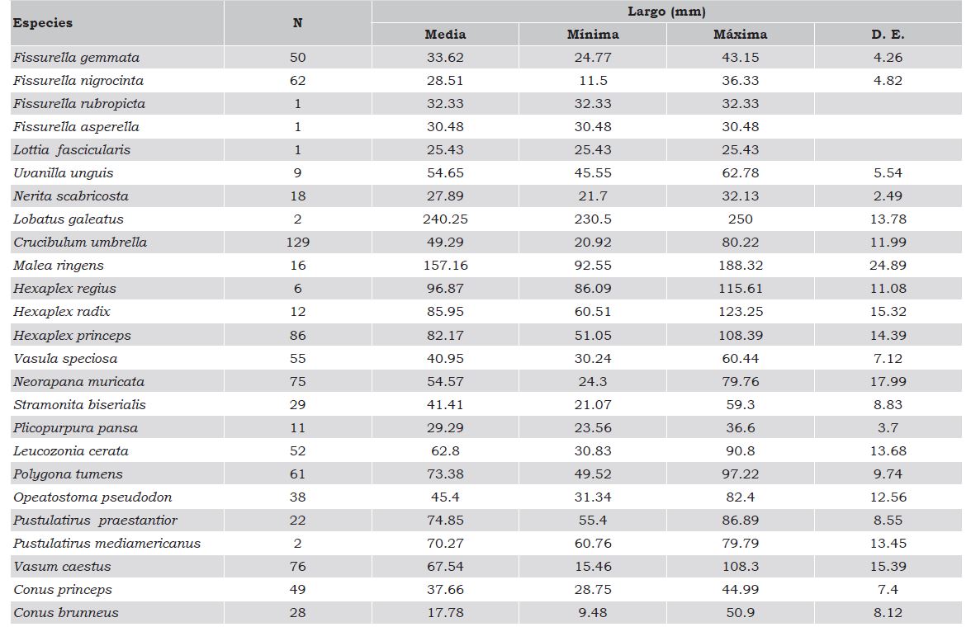This screenshot has width=971, height=641.
Task: Select the Mínima column header
Action: (x=592, y=35)
